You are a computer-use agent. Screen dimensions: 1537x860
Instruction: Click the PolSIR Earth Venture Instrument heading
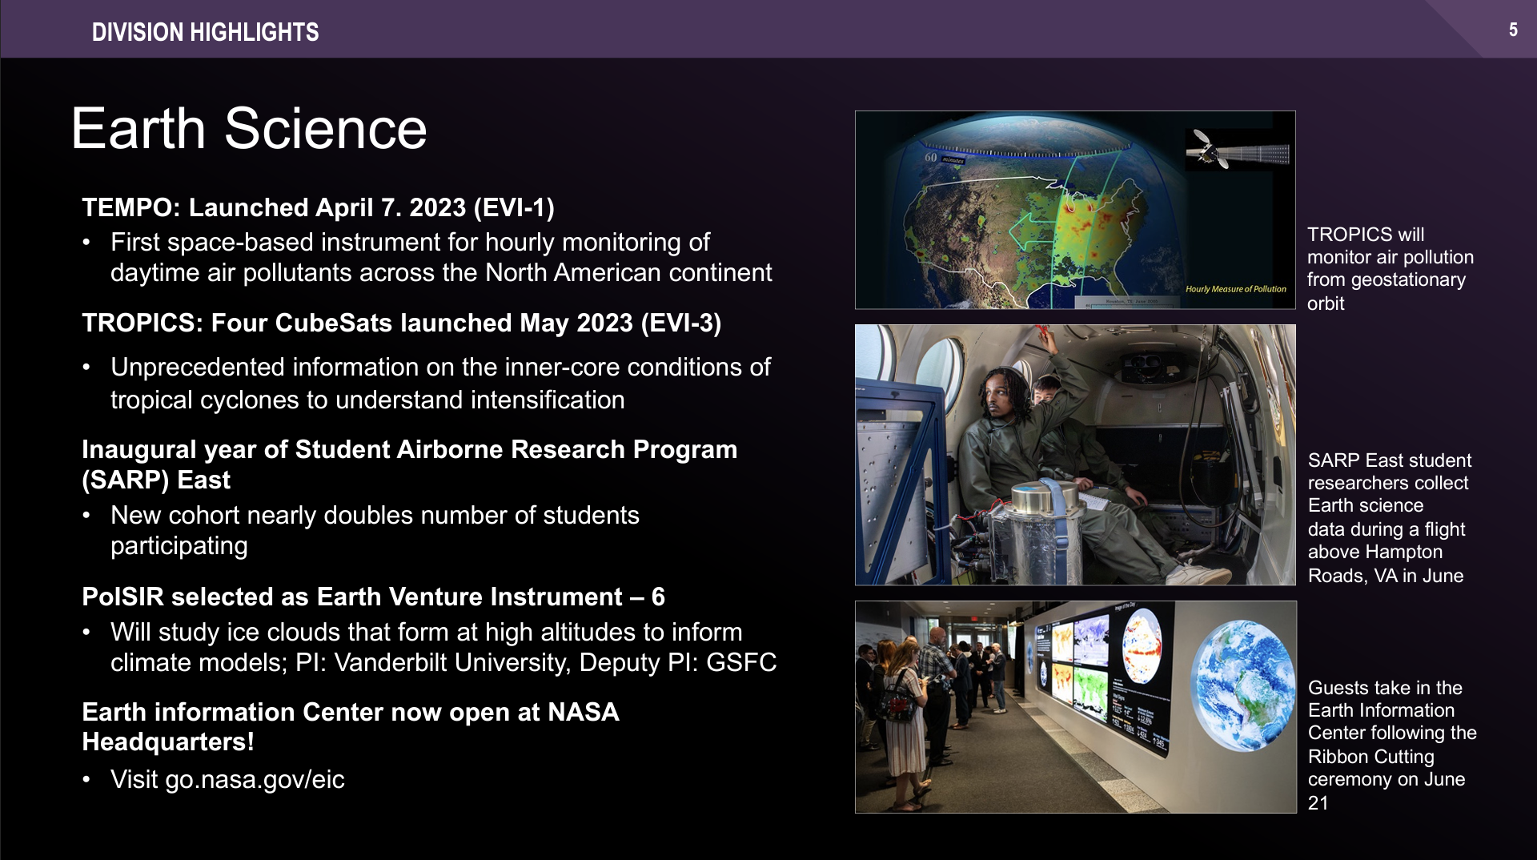click(x=373, y=597)
